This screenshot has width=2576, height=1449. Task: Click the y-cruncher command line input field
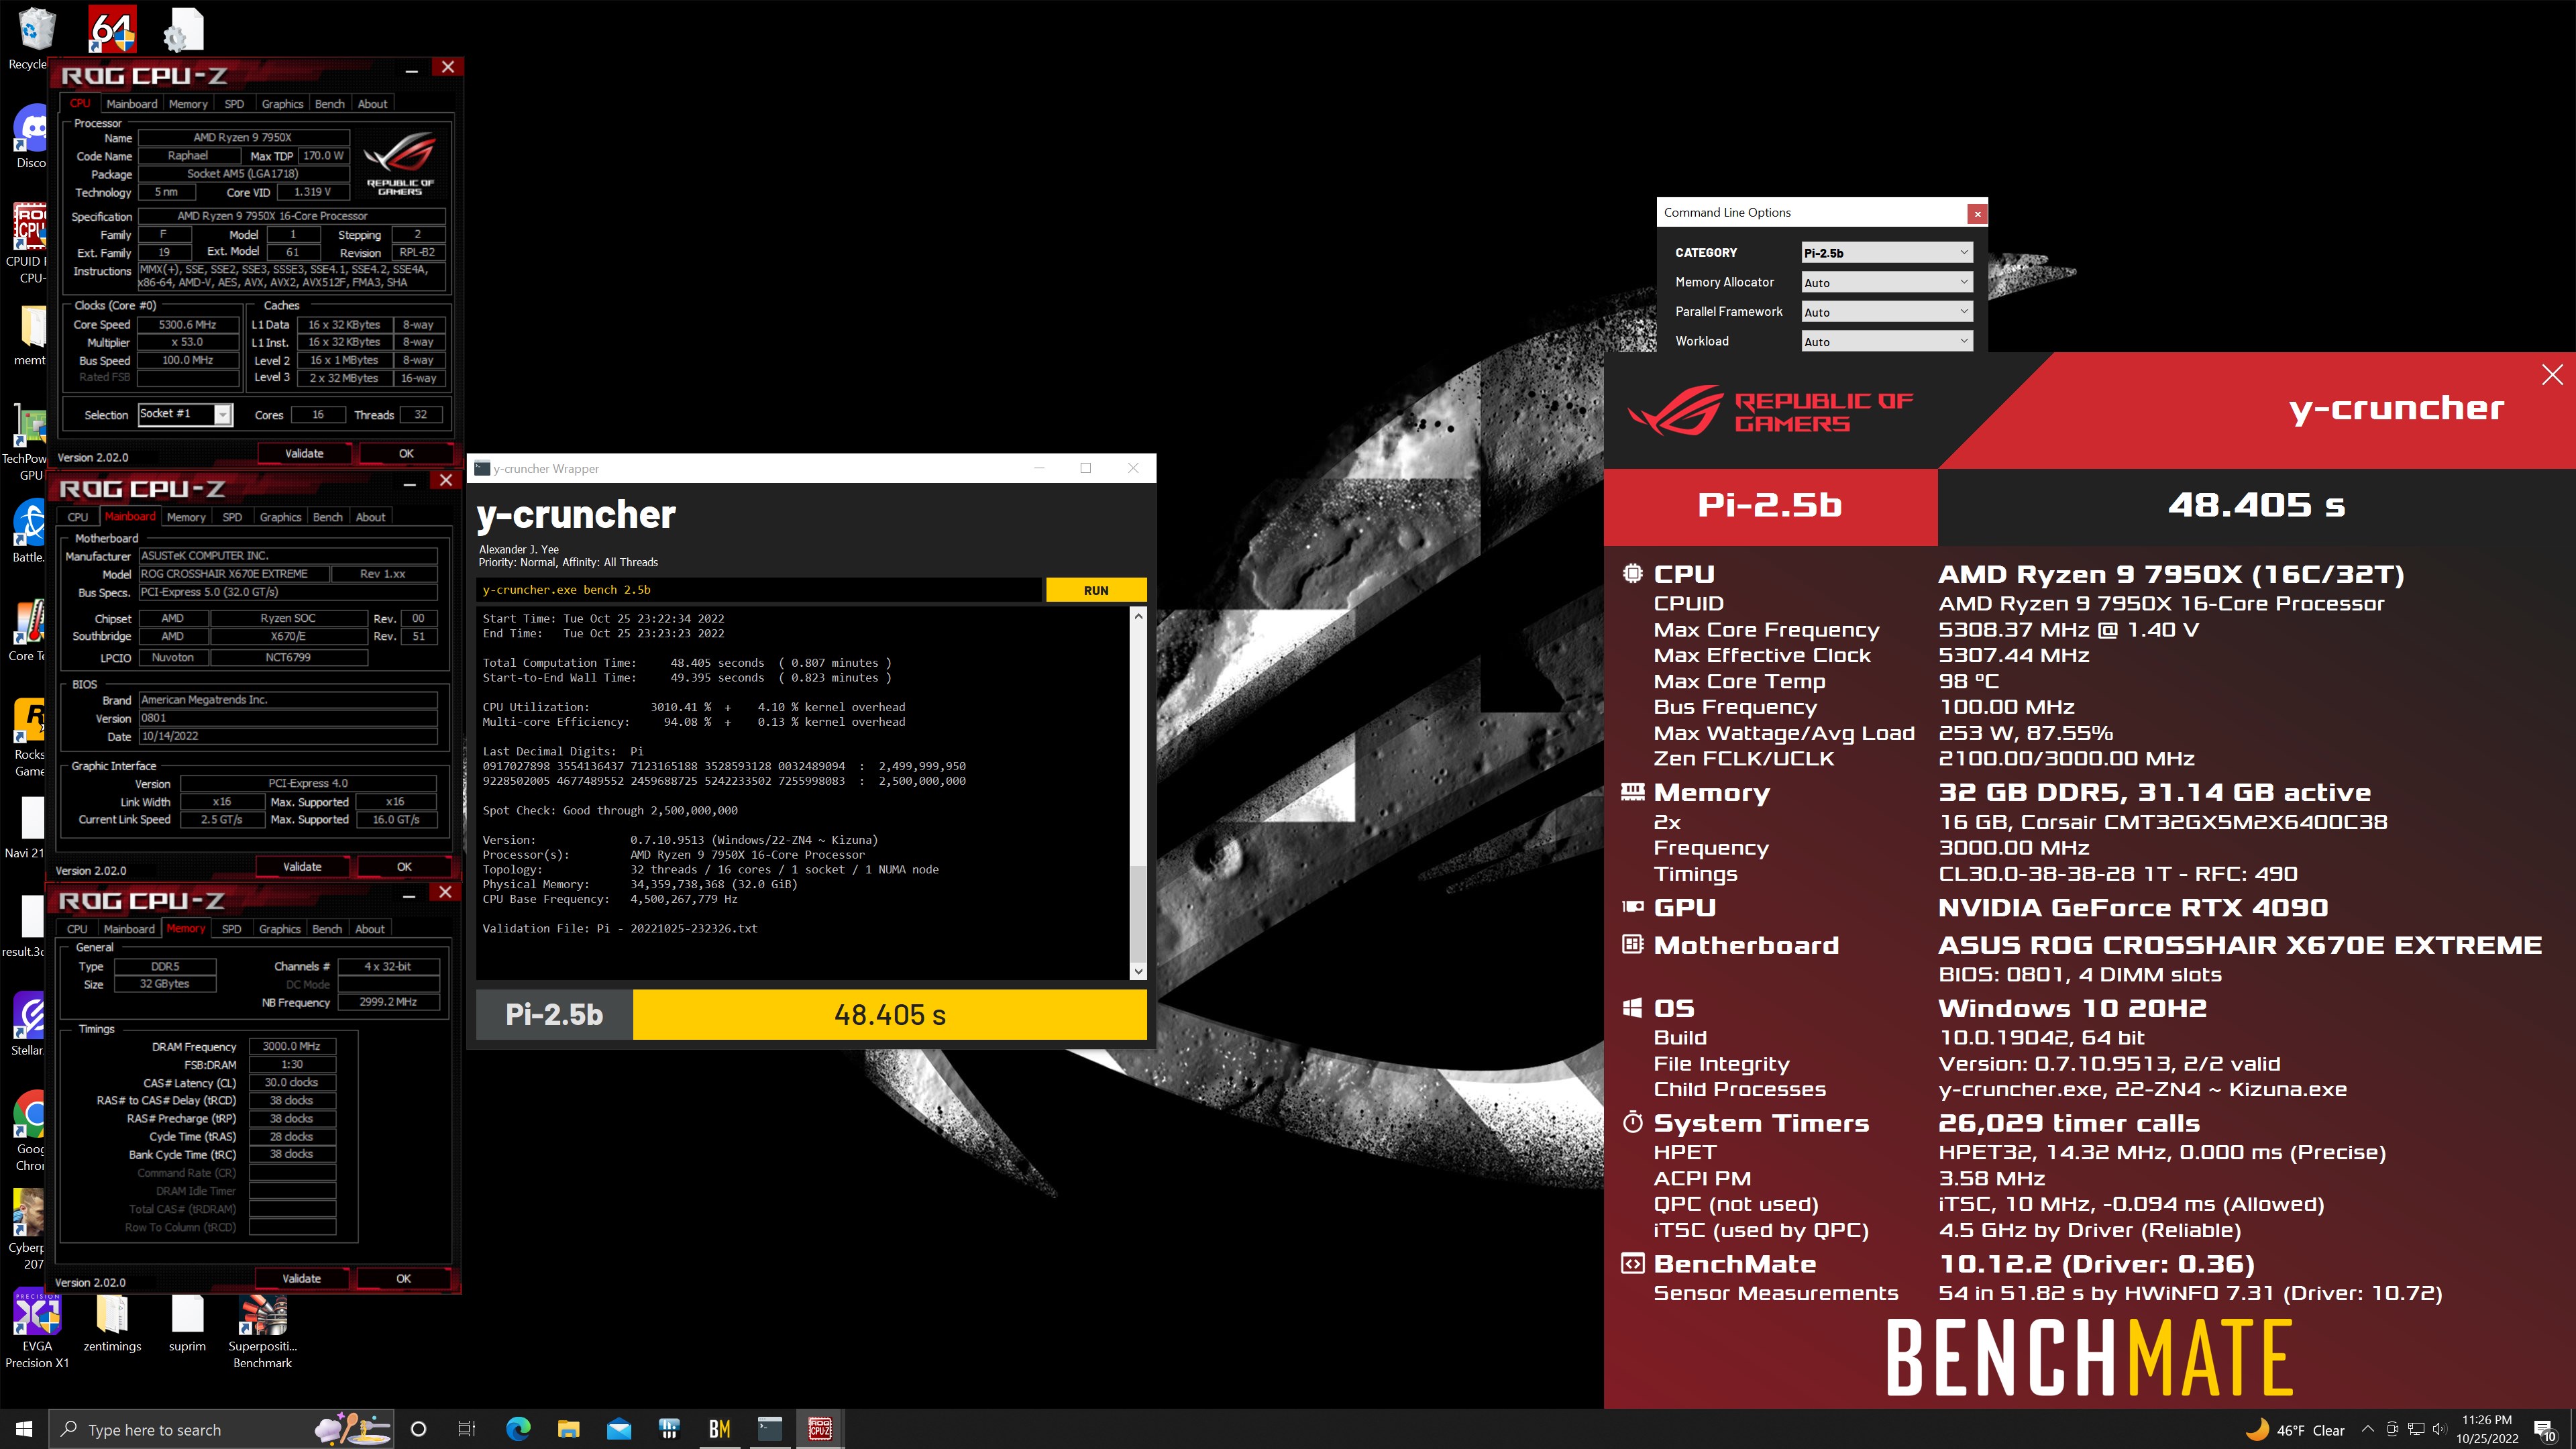tap(758, 590)
